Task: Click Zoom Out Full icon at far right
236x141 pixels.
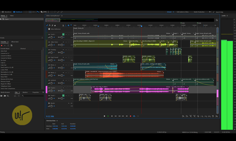Action: tap(217, 116)
